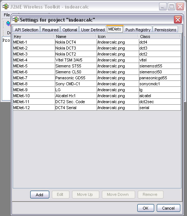The width and height of the screenshot is (187, 216).
Task: Click the DCT4 Serial name cell
Action: pyautogui.click(x=76, y=108)
